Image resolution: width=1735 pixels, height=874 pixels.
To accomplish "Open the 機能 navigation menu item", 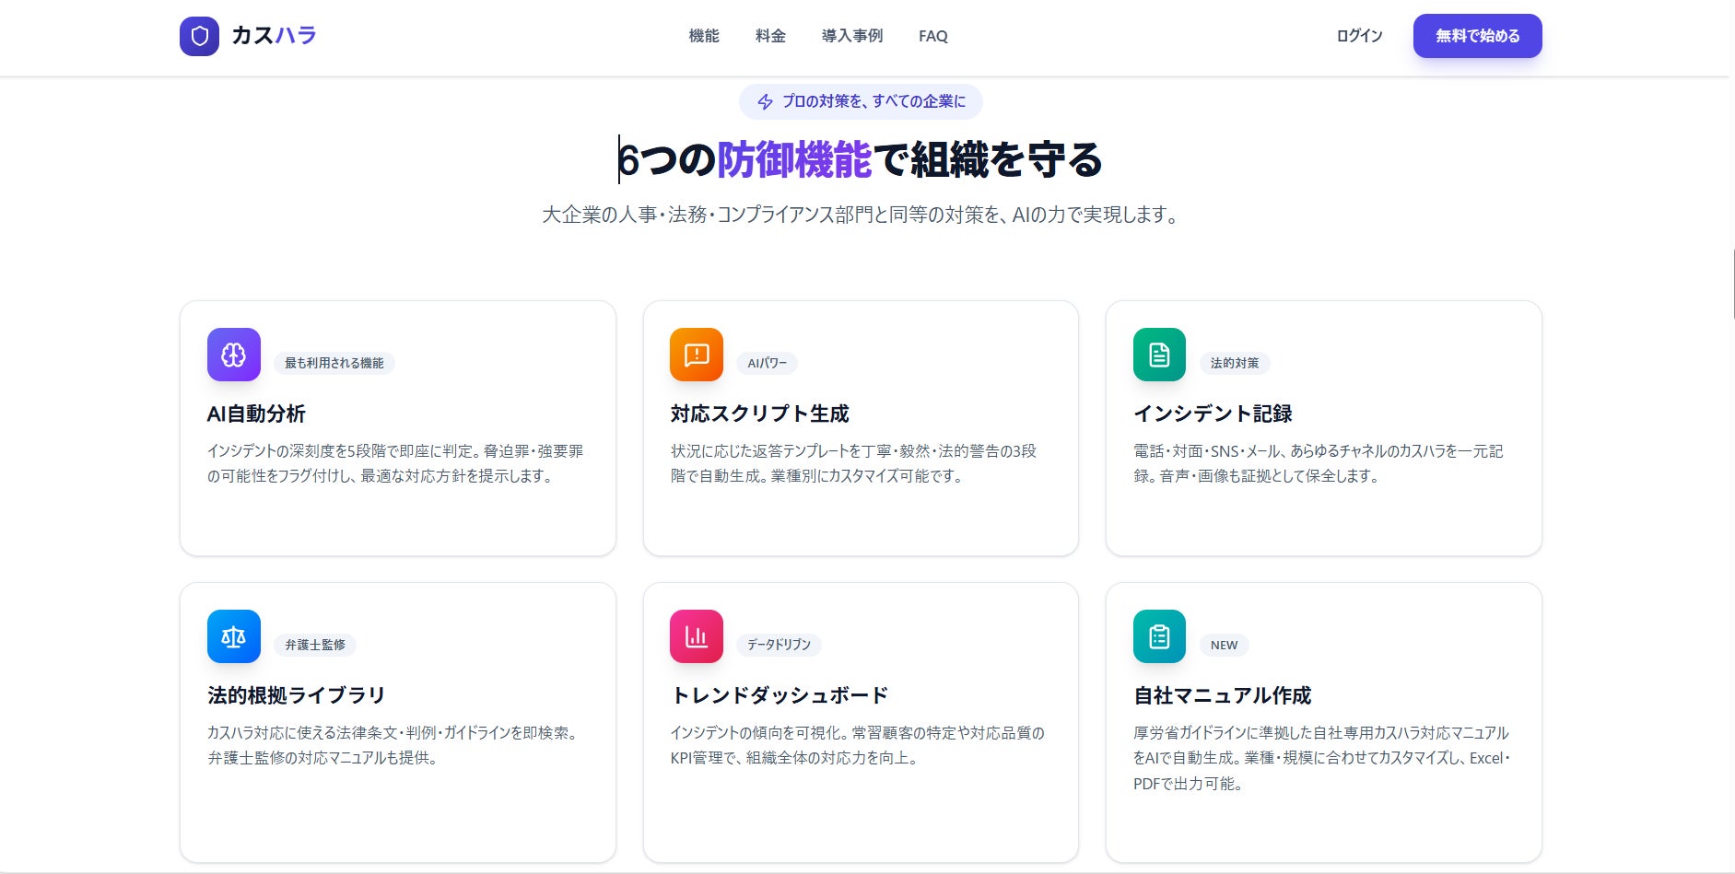I will click(x=704, y=36).
